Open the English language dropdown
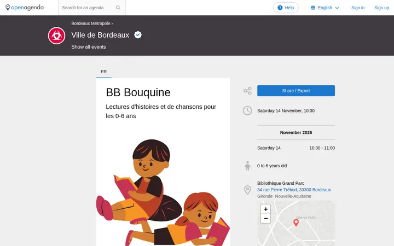Image resolution: width=394 pixels, height=246 pixels. (x=325, y=8)
